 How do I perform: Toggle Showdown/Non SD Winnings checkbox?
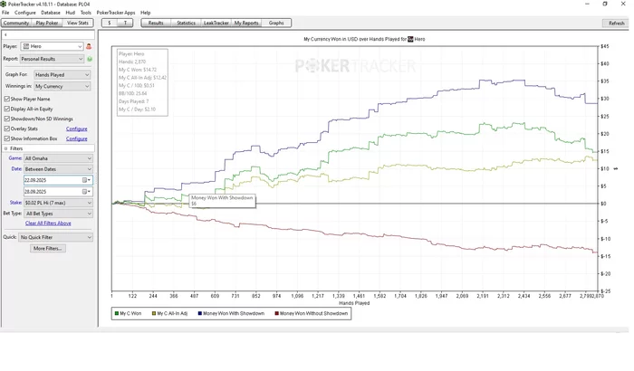click(7, 119)
